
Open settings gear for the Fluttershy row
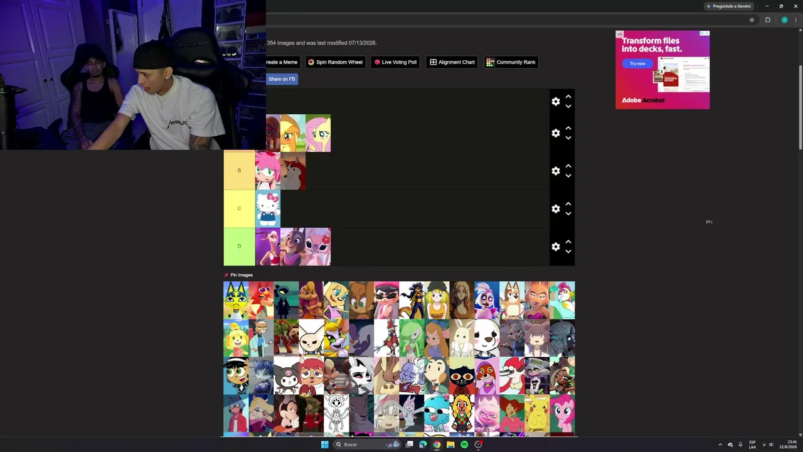point(556,133)
